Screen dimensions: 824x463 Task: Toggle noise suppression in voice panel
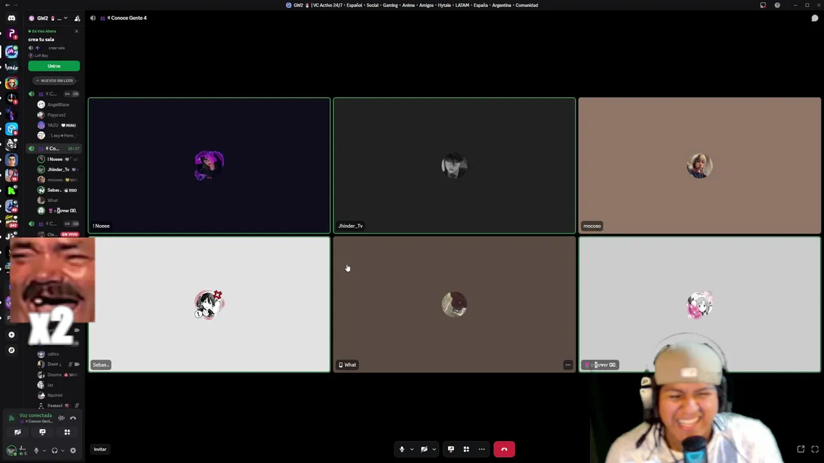(x=62, y=418)
